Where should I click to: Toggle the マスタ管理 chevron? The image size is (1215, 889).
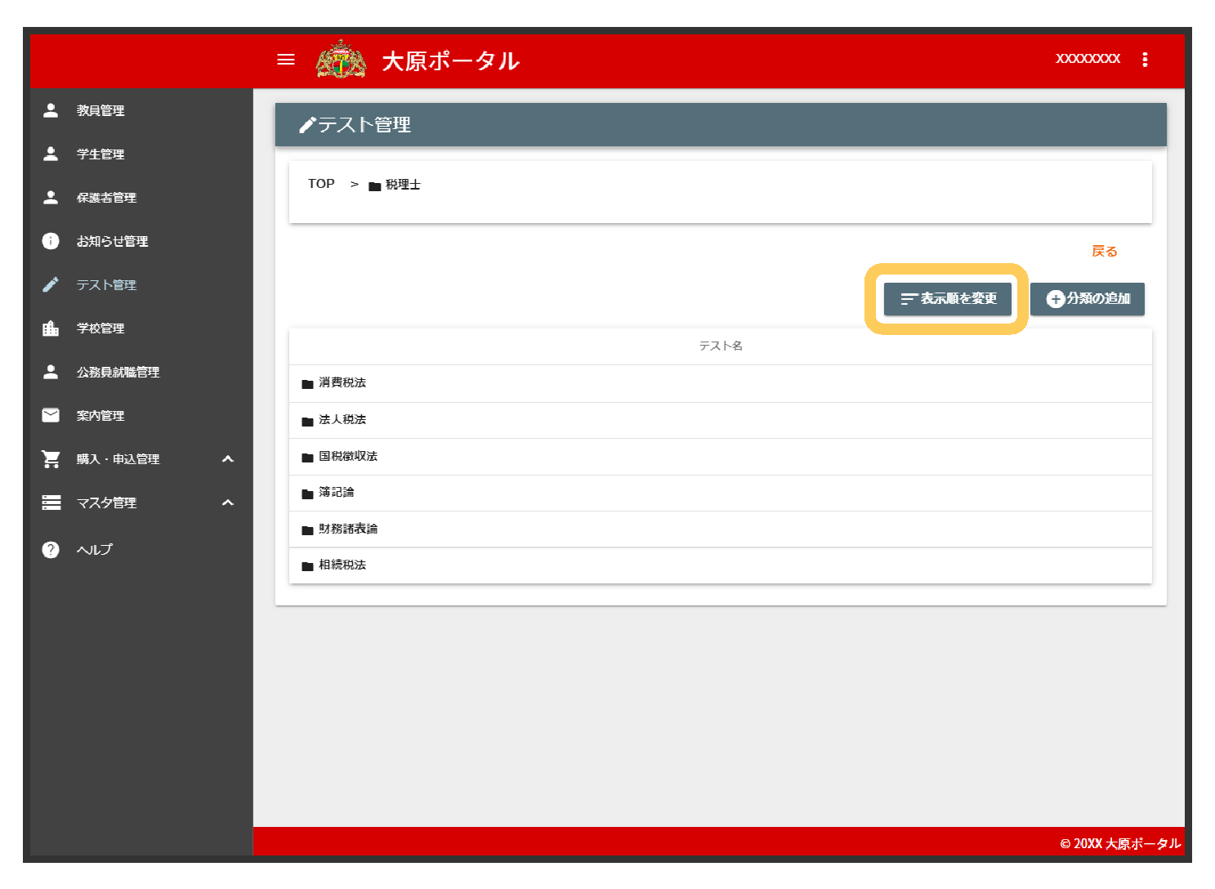[228, 503]
